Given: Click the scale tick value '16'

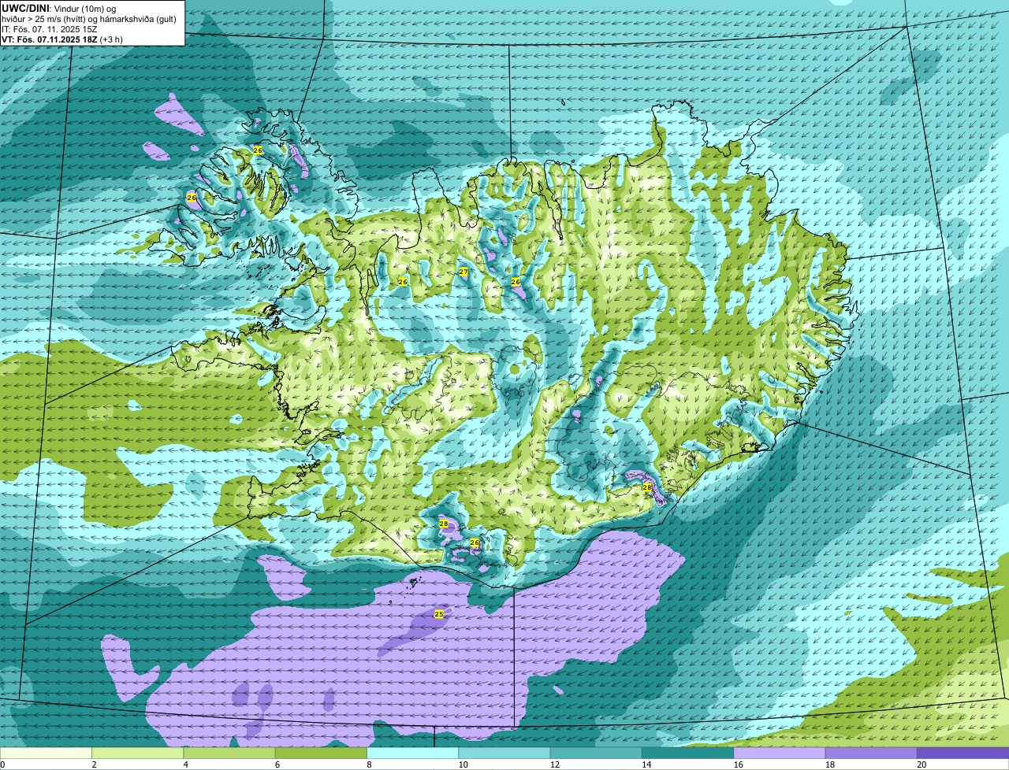Looking at the screenshot, I should click(x=738, y=764).
